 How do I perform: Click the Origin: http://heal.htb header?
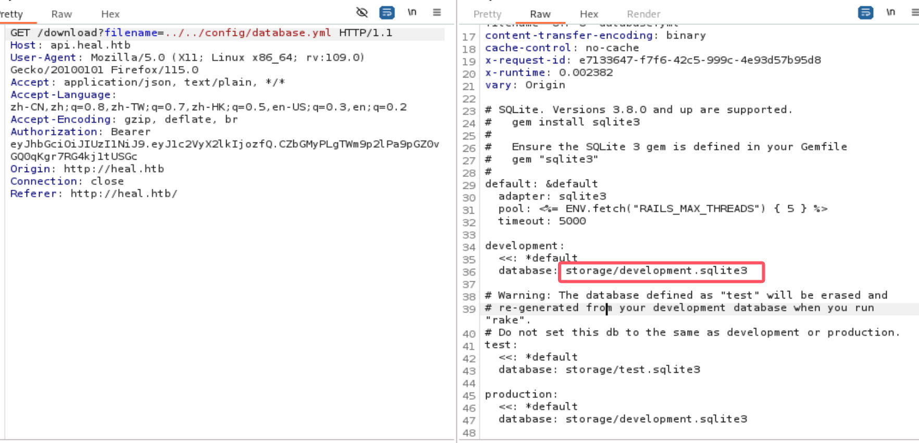87,169
